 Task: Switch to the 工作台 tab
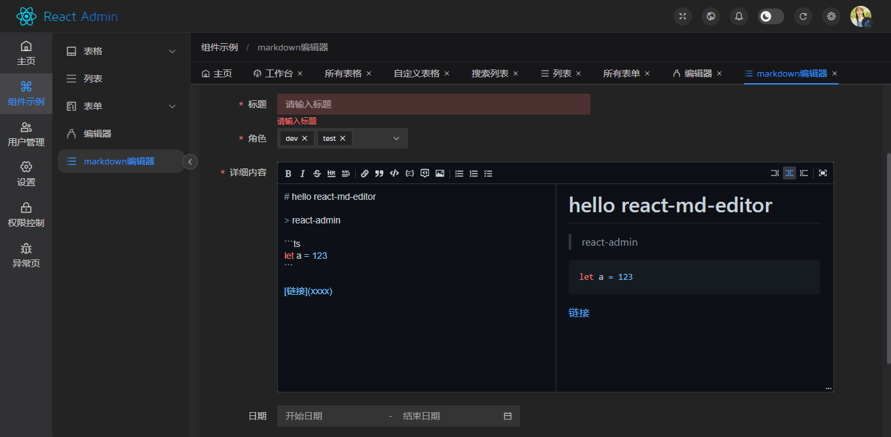click(278, 74)
